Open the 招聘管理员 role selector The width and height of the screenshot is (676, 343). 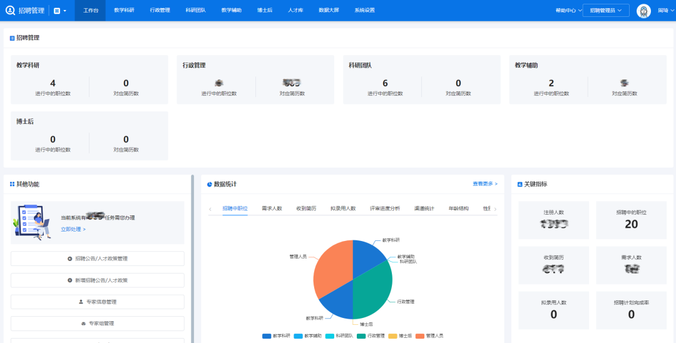pos(606,11)
